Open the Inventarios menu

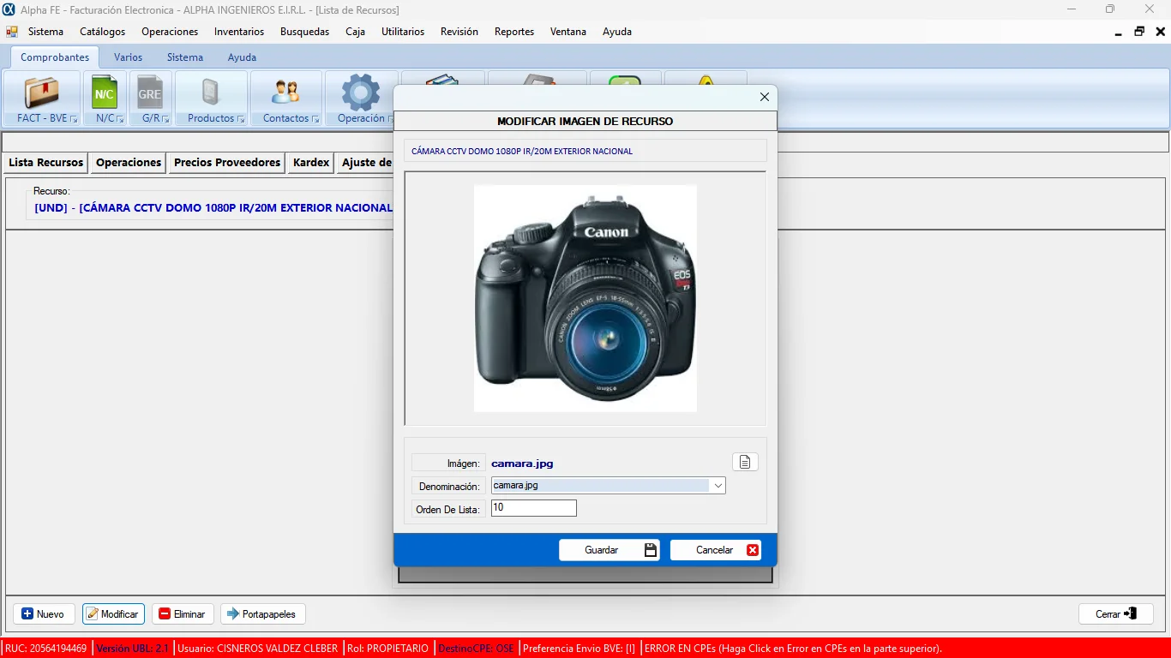coord(239,32)
